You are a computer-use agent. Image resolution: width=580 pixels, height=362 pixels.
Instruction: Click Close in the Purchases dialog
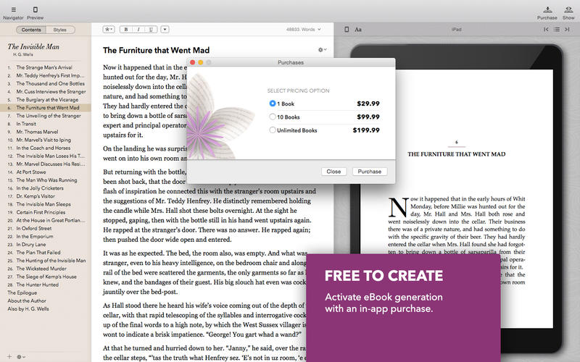click(x=333, y=172)
